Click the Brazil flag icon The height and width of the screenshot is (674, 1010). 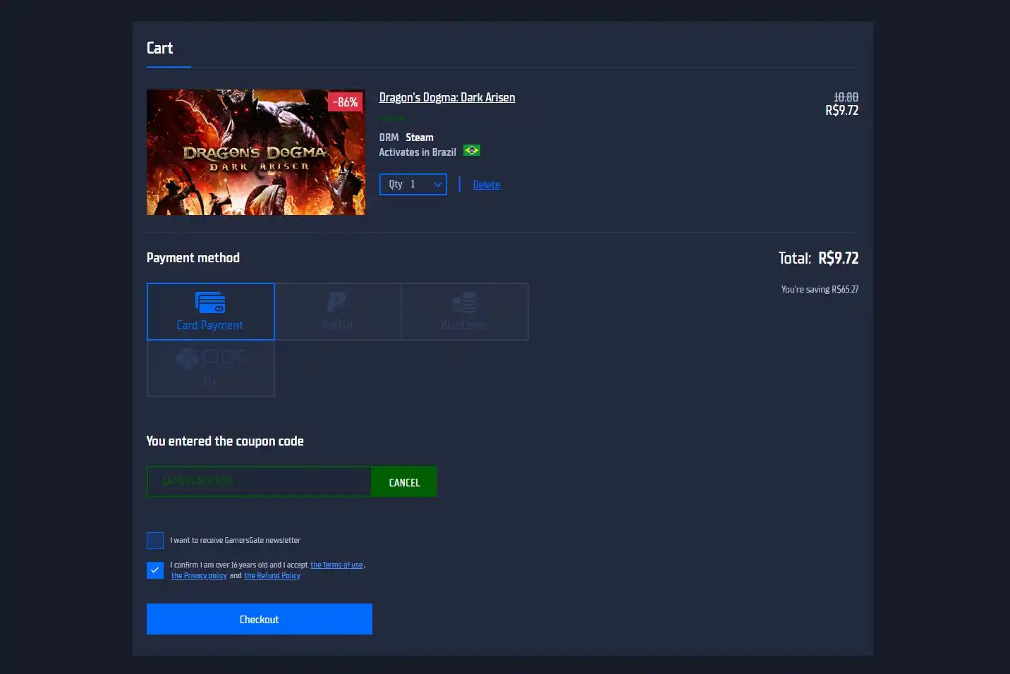click(x=472, y=151)
